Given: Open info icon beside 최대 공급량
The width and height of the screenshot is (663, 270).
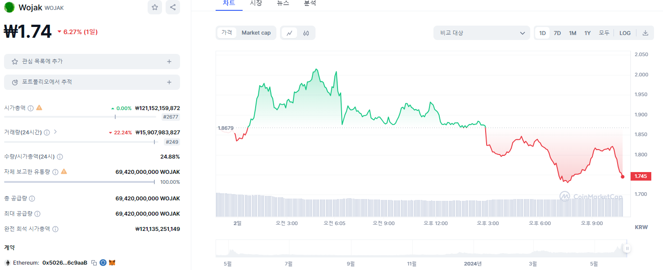Looking at the screenshot, I should (37, 214).
